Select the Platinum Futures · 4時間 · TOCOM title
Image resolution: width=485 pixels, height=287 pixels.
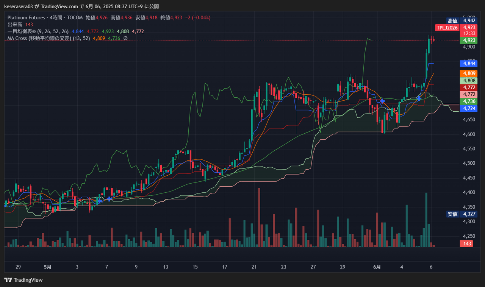(x=45, y=18)
